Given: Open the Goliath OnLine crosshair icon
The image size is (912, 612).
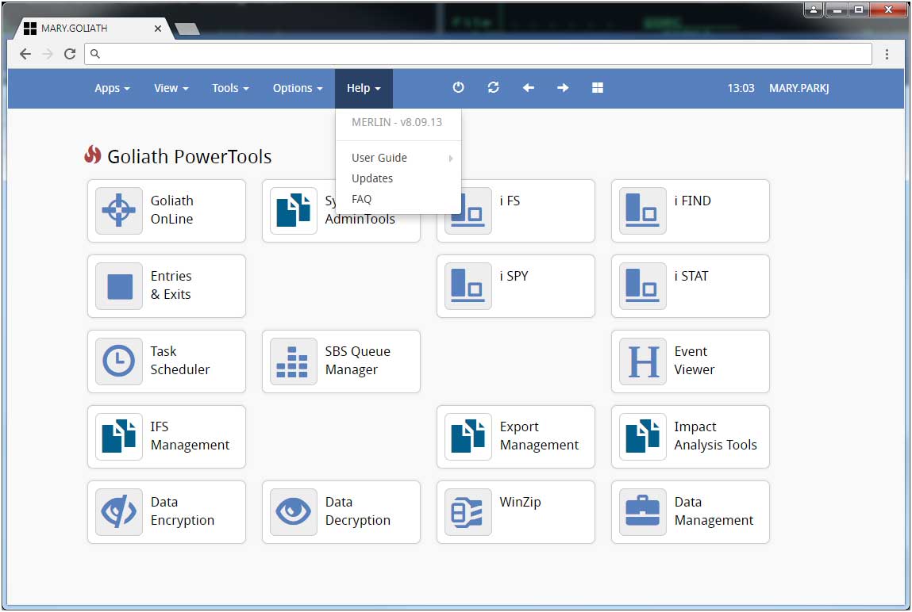Looking at the screenshot, I should tap(119, 211).
